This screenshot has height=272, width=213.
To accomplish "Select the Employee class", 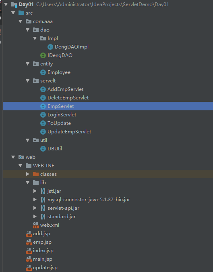I will click(x=59, y=72).
